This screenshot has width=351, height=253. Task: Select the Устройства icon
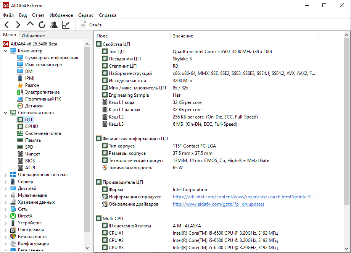point(13,223)
